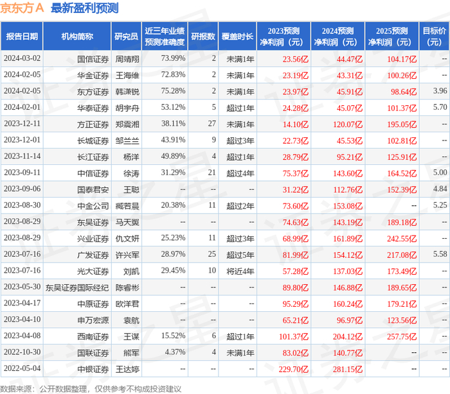450x394 pixels.
Task: Click the title 京东方A
Action: point(22,8)
